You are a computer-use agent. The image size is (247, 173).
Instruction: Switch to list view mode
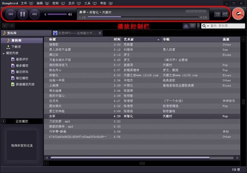click(x=186, y=26)
